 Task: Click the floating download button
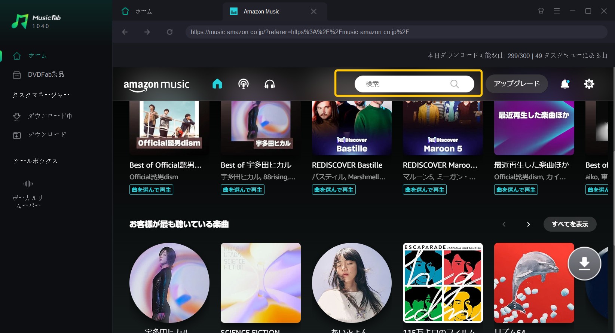click(x=584, y=263)
